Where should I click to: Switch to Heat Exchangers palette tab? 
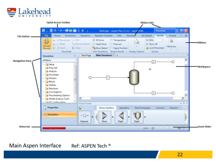coord(142,108)
